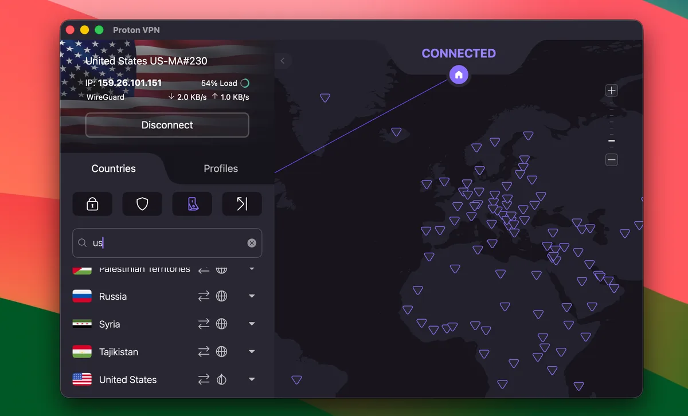Click the P2P arrows icon for United States

[204, 379]
